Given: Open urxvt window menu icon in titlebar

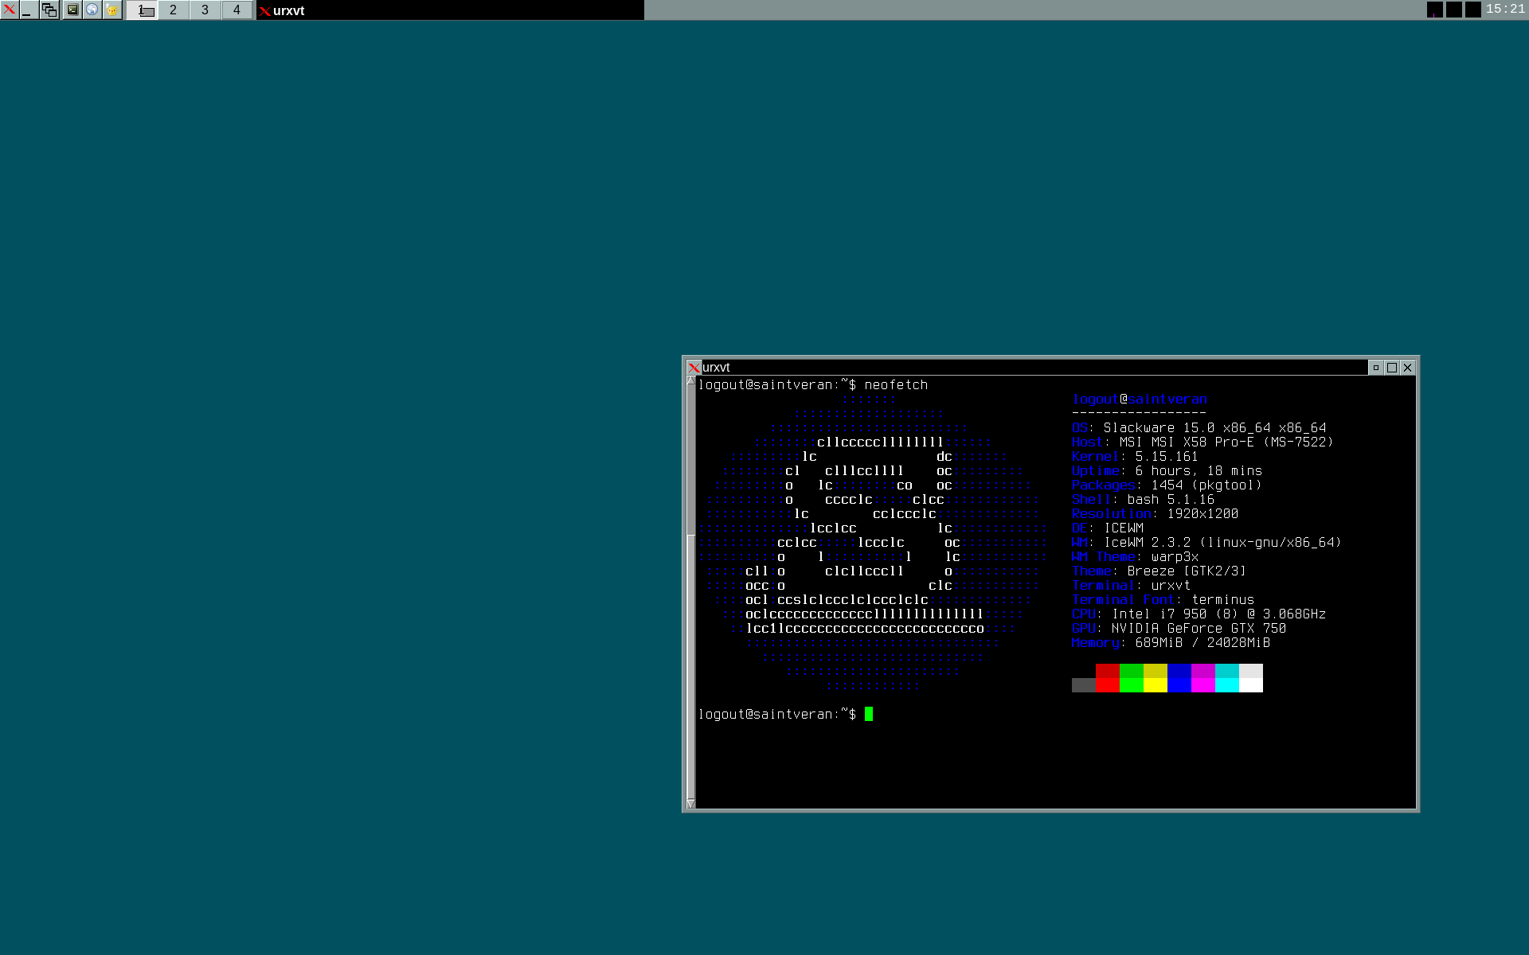Looking at the screenshot, I should click(694, 368).
